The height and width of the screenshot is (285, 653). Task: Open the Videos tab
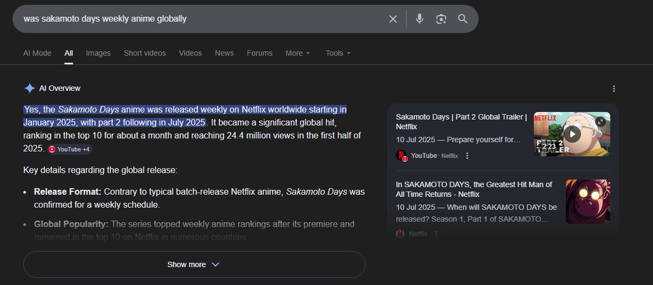[190, 53]
